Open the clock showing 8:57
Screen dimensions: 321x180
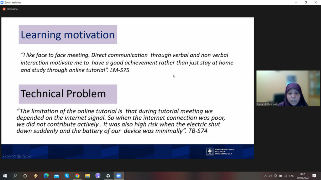(x=303, y=176)
